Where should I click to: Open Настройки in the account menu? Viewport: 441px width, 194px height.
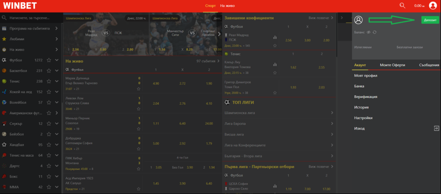point(364,118)
